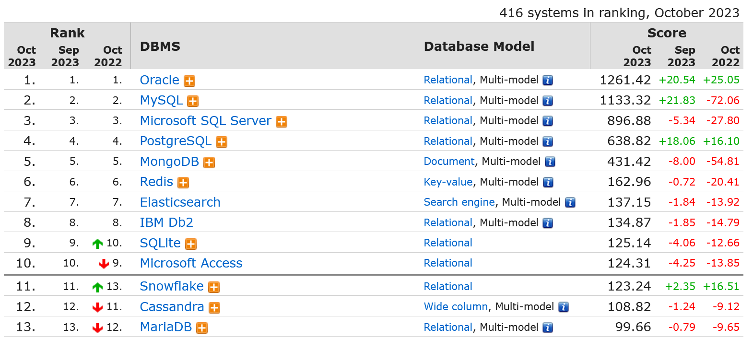This screenshot has width=753, height=338.
Task: Click the info icon in the PostgreSQL row
Action: click(x=548, y=141)
